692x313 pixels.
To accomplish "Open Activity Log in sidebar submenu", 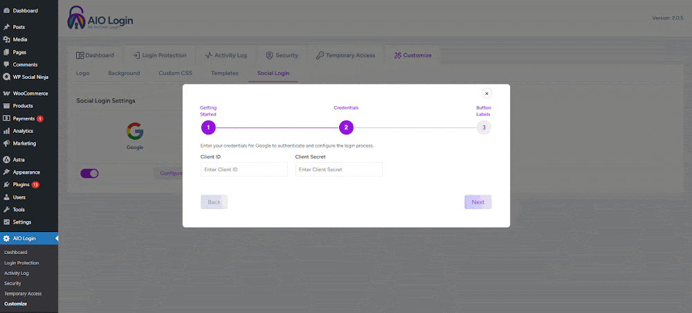I will pos(17,273).
